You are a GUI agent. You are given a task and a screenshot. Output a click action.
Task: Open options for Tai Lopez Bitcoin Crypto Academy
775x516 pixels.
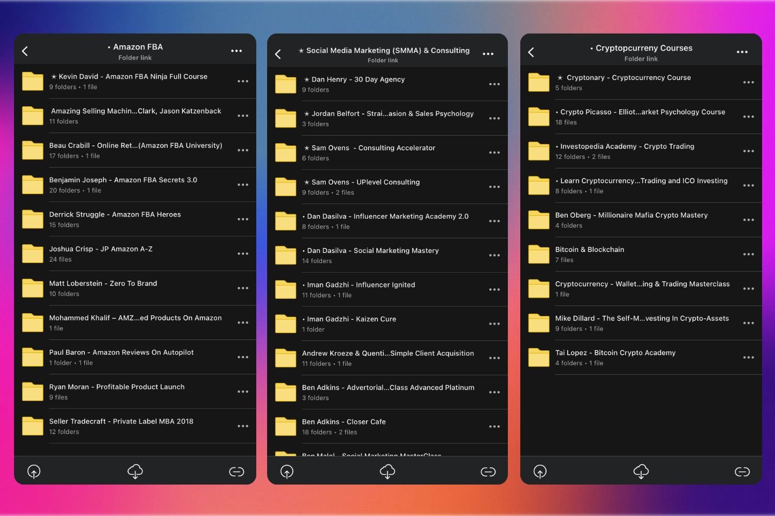(x=749, y=358)
